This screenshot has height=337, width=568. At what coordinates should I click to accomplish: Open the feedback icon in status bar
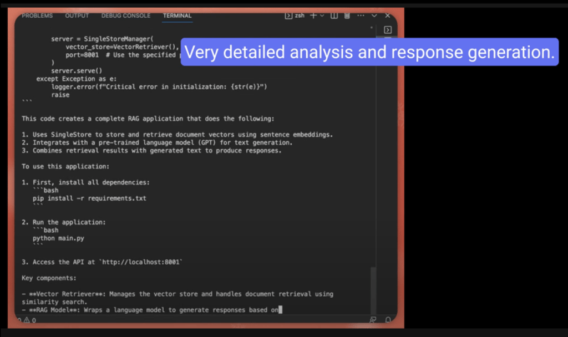(x=373, y=320)
